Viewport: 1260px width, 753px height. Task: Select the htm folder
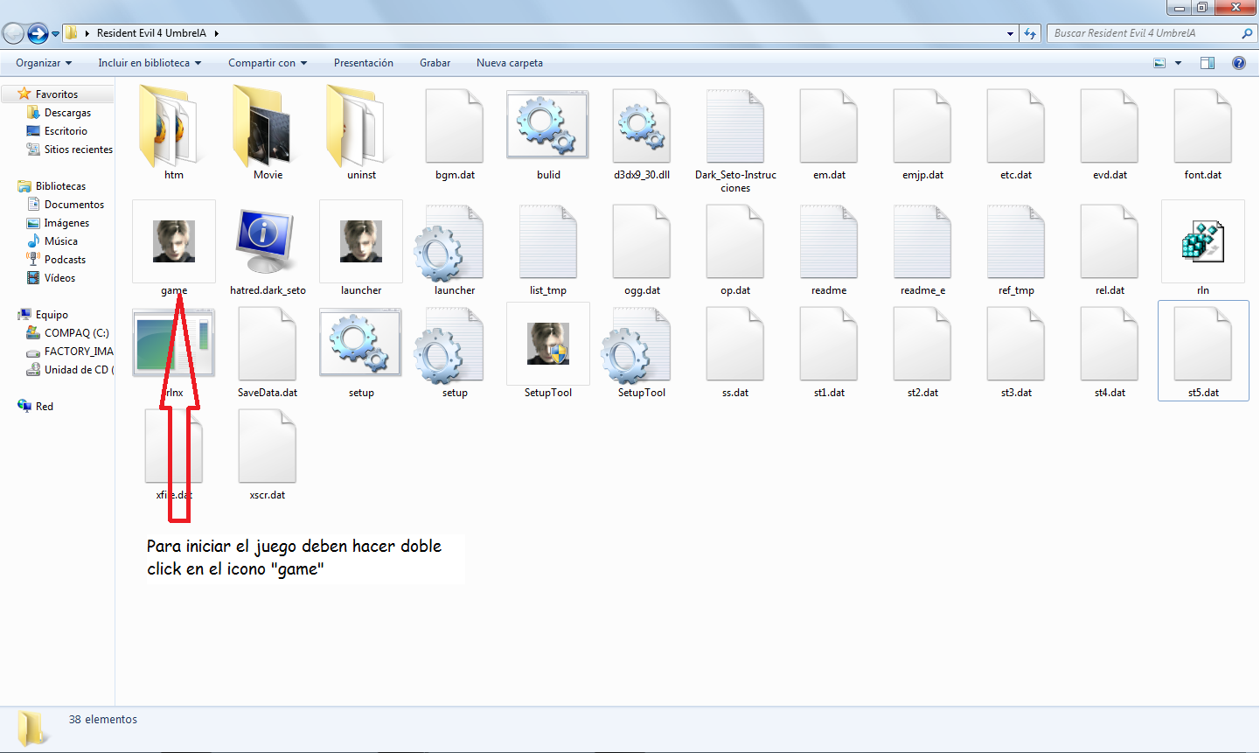[x=174, y=133]
